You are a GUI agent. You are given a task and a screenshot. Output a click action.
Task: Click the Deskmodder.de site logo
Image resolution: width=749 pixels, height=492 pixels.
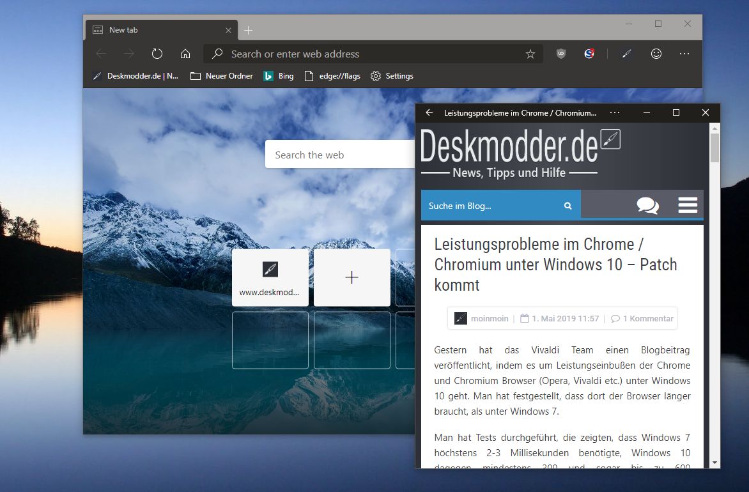520,153
